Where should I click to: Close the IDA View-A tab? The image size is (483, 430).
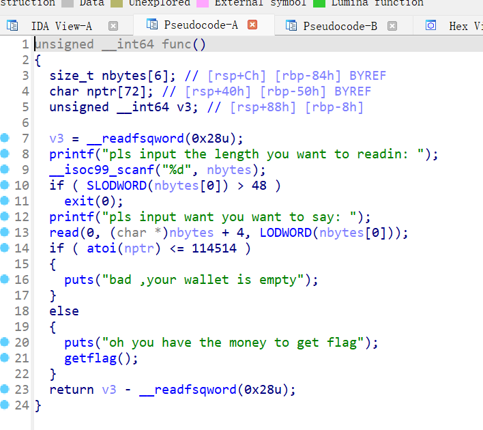[113, 27]
